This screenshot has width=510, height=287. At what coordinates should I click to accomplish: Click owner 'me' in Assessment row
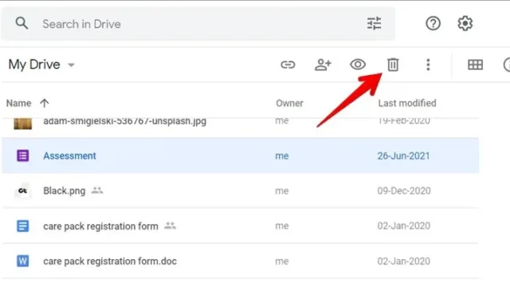(281, 156)
